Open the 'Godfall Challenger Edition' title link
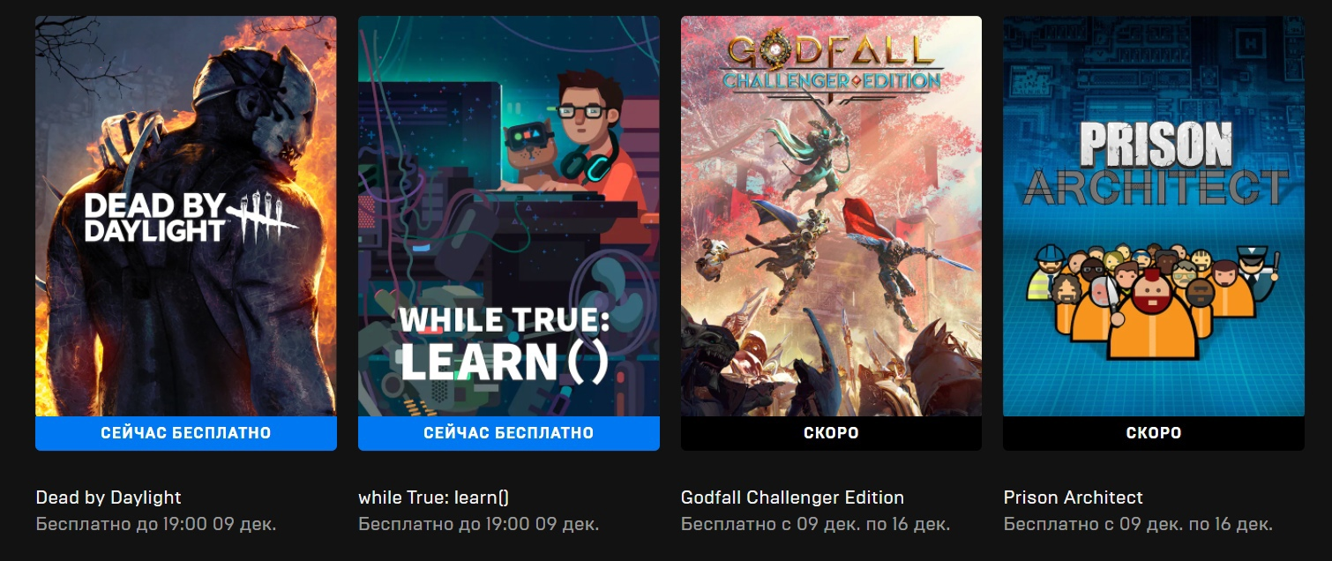1332x561 pixels. [792, 497]
